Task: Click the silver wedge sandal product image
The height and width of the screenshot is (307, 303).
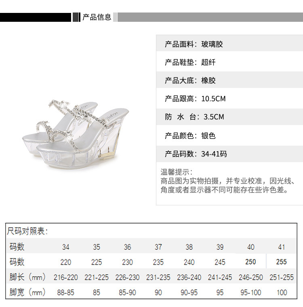Action: (76, 135)
